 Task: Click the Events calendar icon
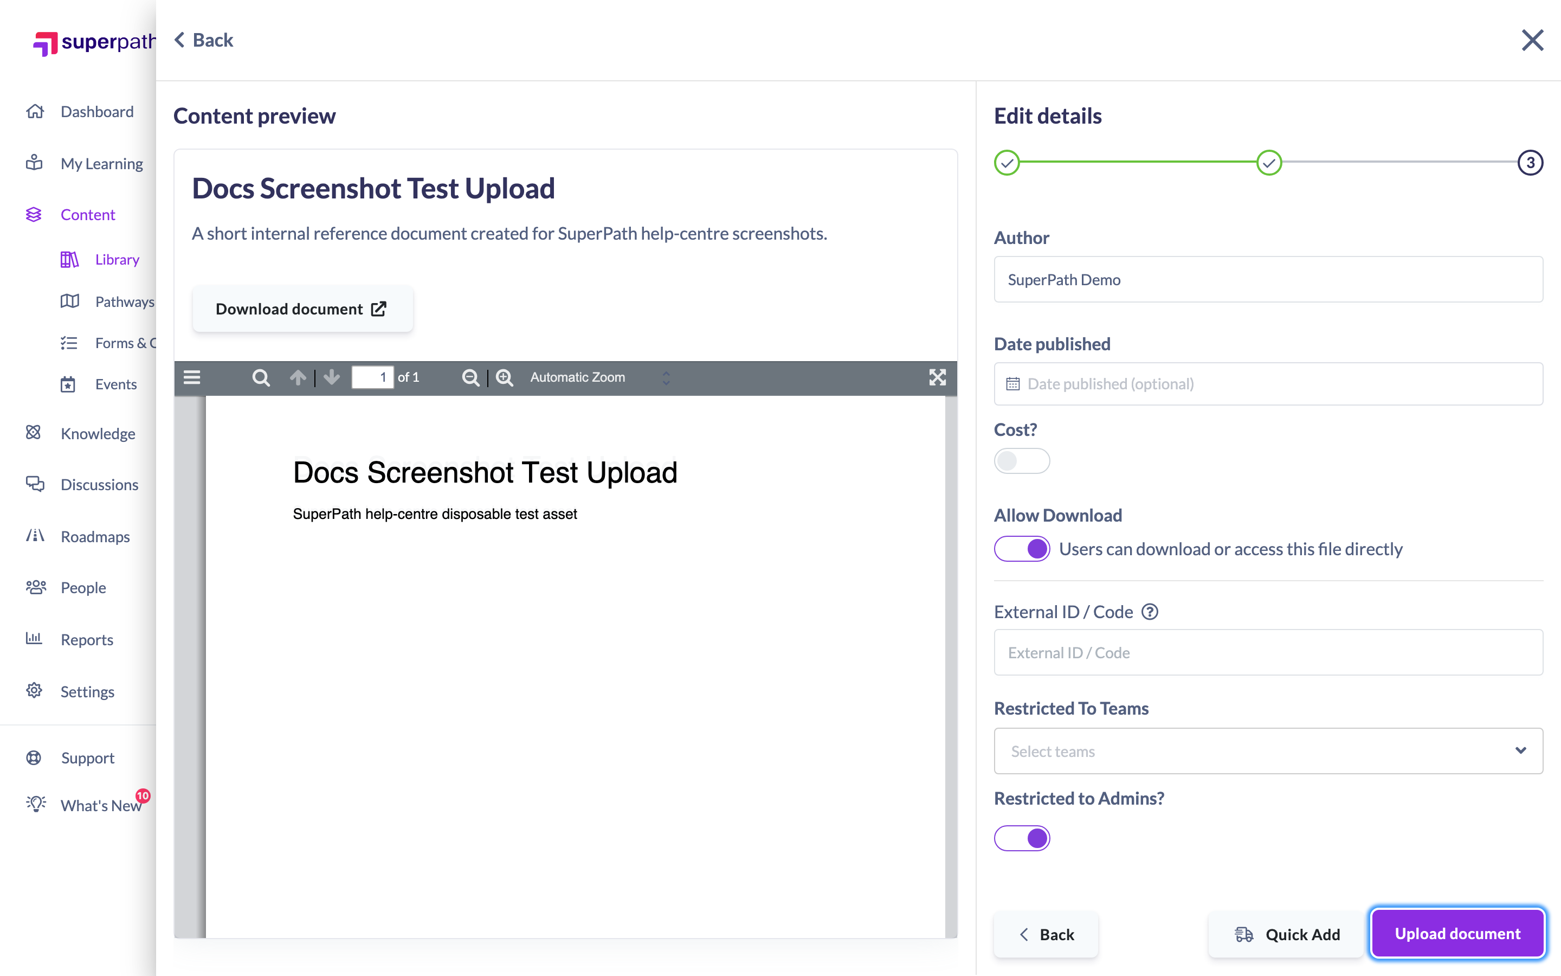(68, 385)
